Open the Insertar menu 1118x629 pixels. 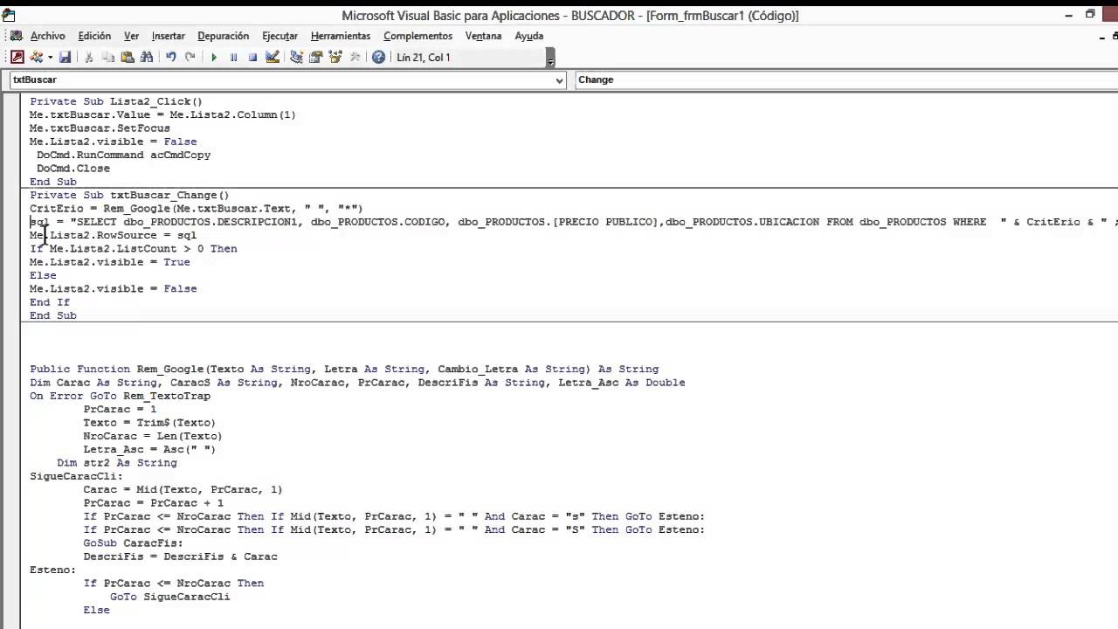pos(168,36)
